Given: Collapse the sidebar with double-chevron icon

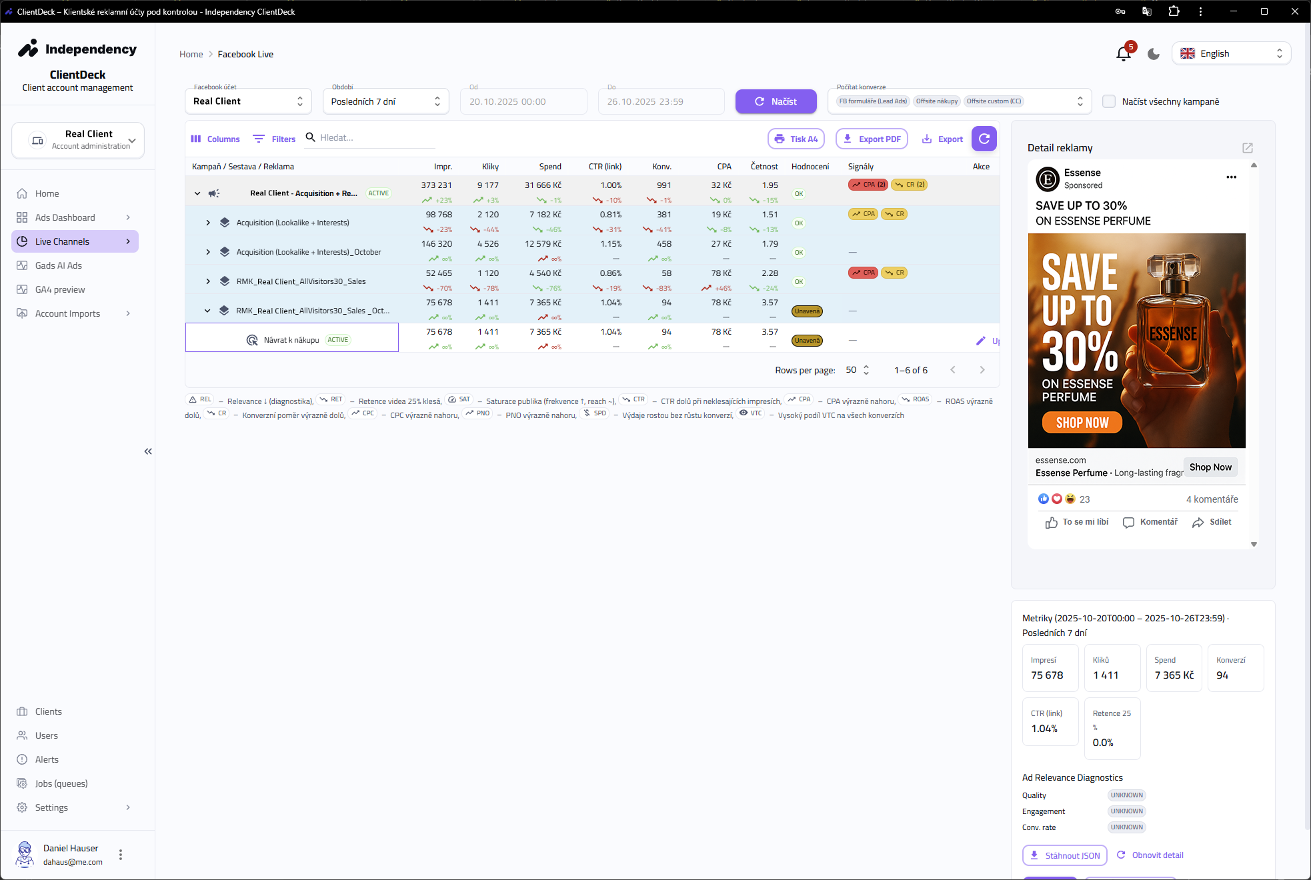Looking at the screenshot, I should tap(148, 451).
